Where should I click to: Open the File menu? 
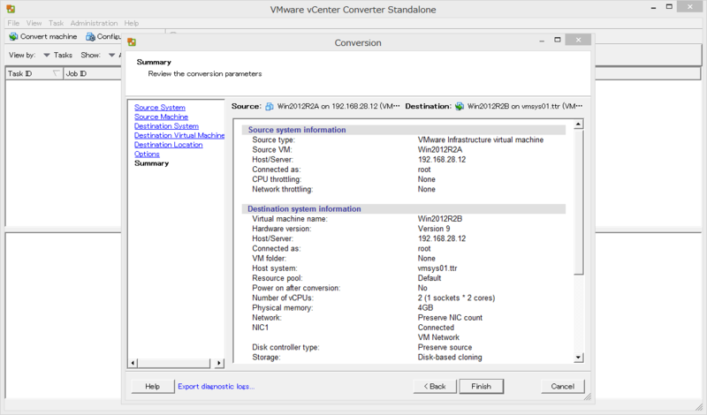(13, 23)
